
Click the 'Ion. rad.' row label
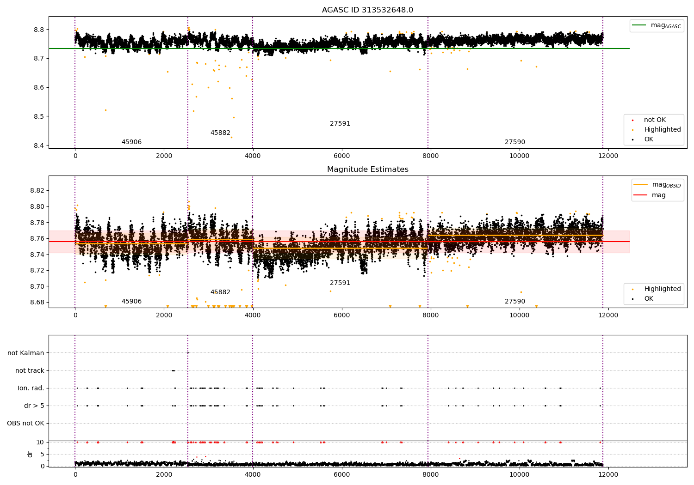click(31, 388)
